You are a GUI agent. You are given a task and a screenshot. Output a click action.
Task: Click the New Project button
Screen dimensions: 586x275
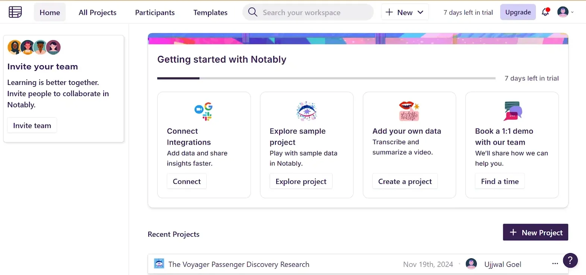pos(535,233)
